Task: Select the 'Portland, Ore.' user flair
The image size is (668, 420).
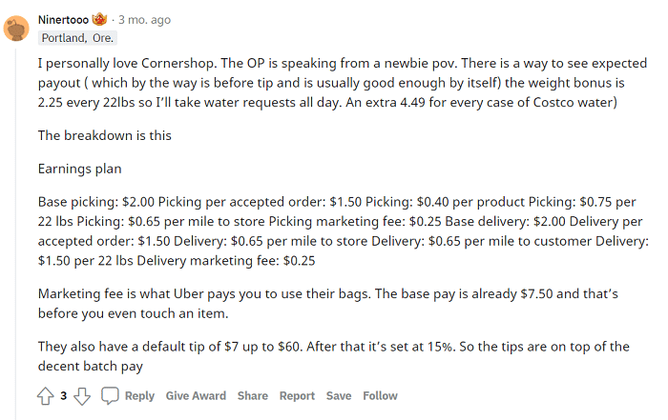Action: click(77, 38)
